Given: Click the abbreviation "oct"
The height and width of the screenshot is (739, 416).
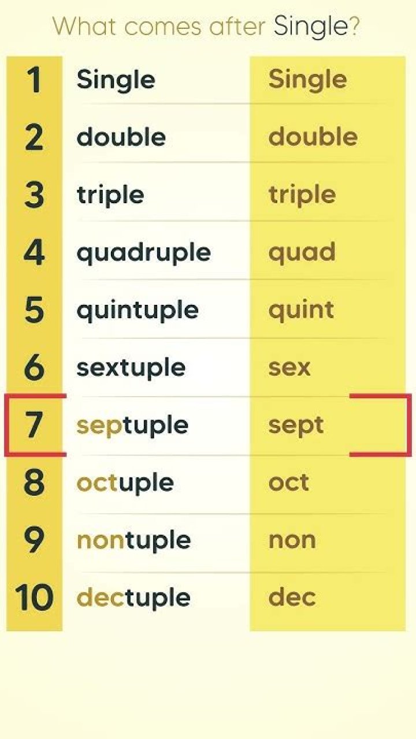Looking at the screenshot, I should (288, 483).
